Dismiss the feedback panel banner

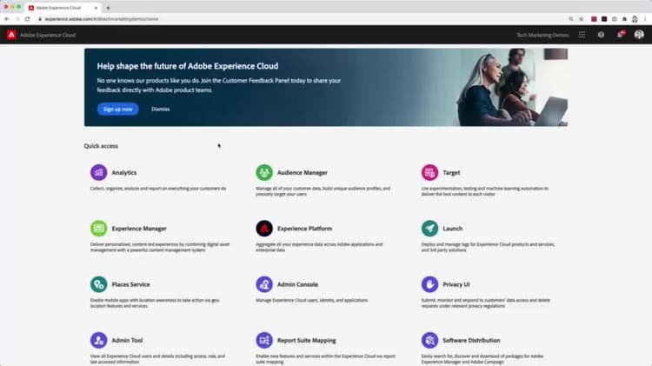click(x=161, y=109)
